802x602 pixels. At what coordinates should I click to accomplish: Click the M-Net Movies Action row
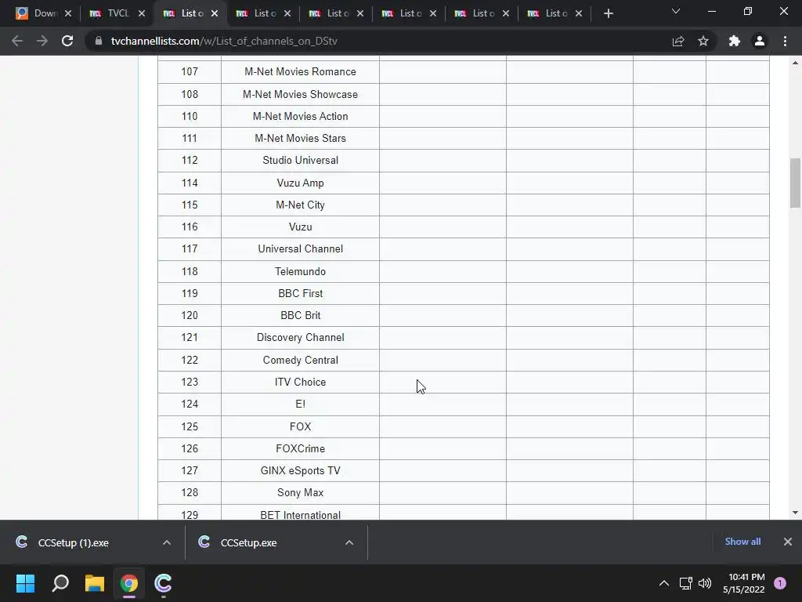(464, 116)
